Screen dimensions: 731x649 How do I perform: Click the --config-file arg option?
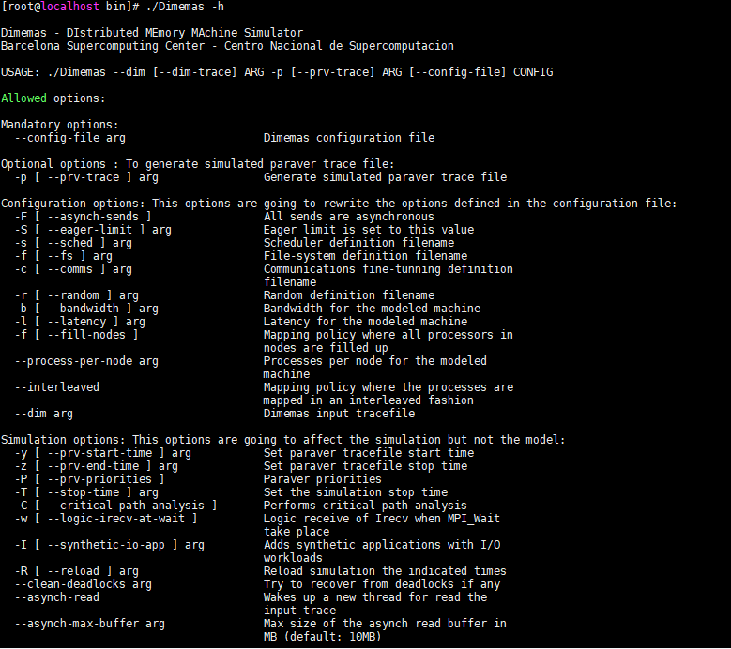[x=70, y=138]
